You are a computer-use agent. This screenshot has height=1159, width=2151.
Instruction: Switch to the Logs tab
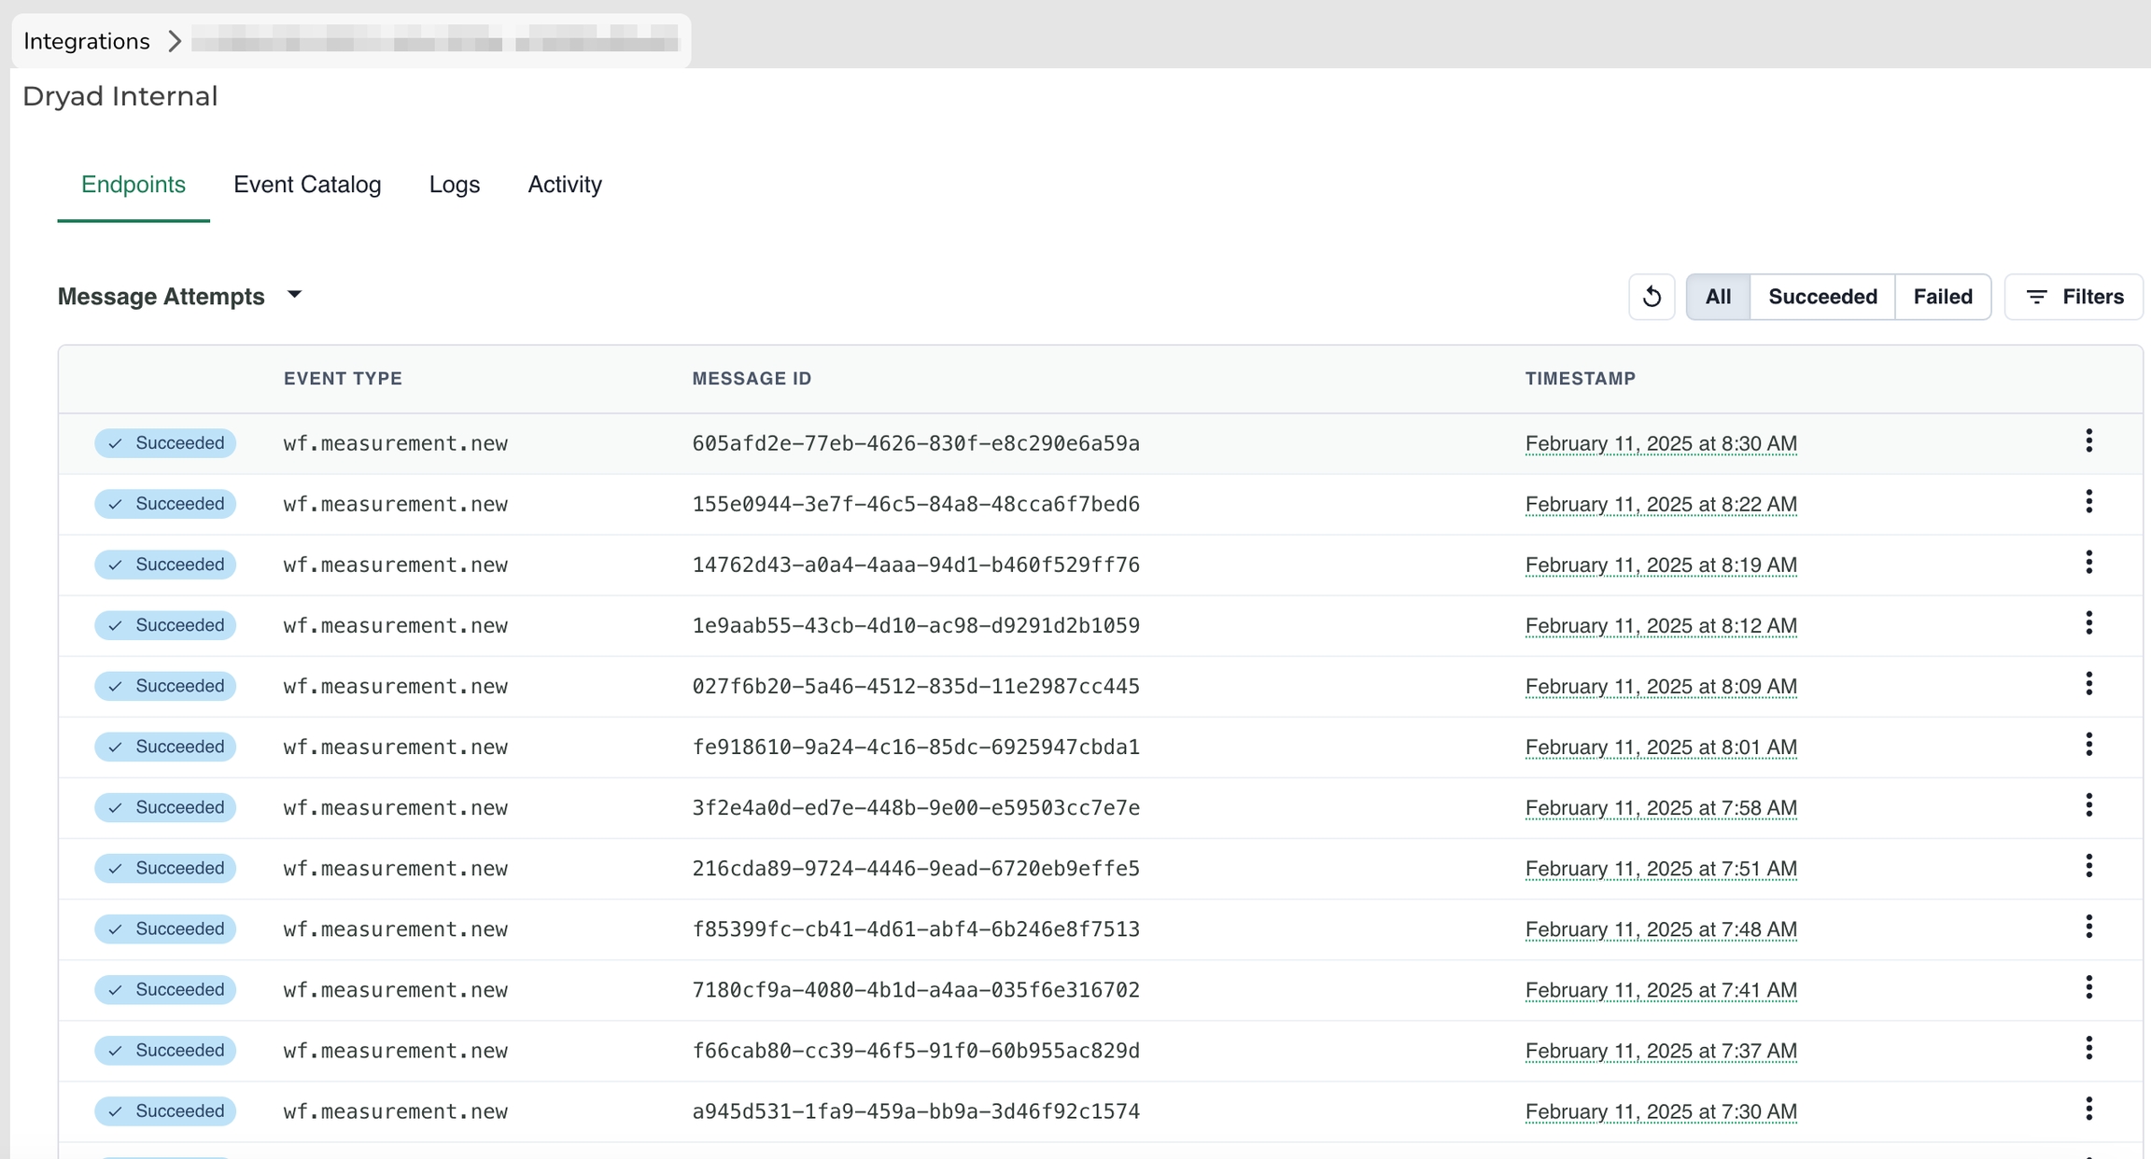[x=455, y=185]
